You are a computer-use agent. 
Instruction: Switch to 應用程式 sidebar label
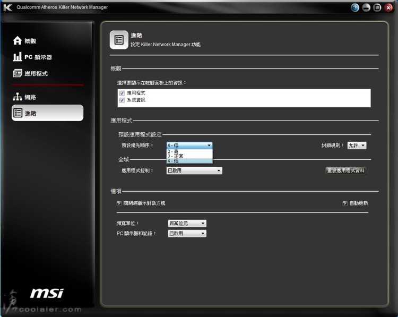point(36,73)
